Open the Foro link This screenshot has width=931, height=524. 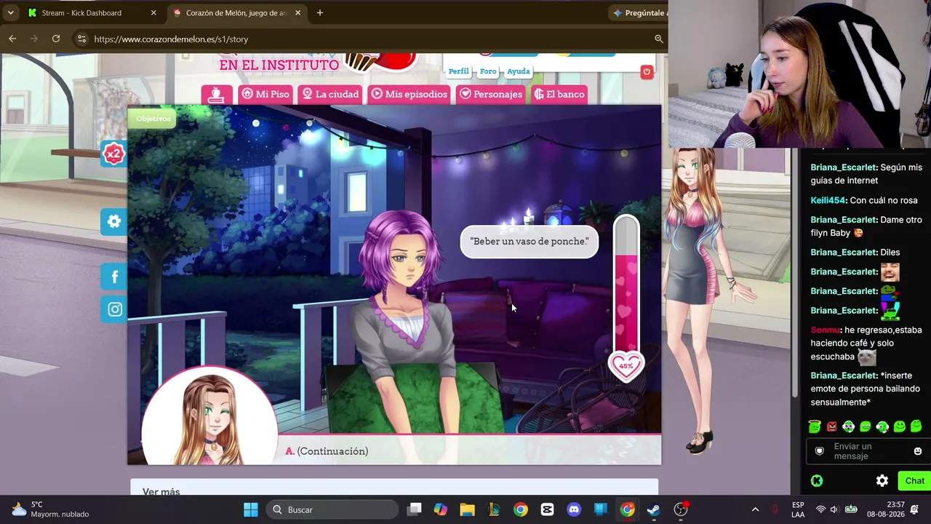tap(488, 71)
